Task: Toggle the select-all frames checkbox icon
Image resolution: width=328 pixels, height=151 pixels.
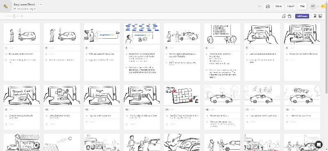Action: (x=284, y=16)
